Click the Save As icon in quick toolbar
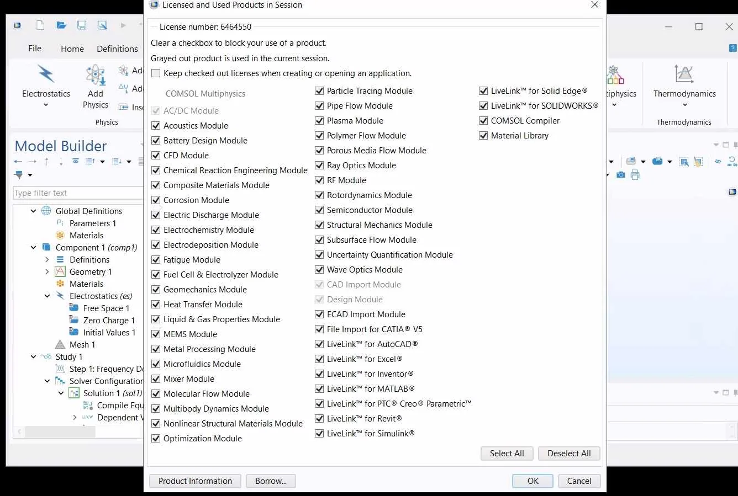Screen dimensions: 738x496 pos(102,25)
